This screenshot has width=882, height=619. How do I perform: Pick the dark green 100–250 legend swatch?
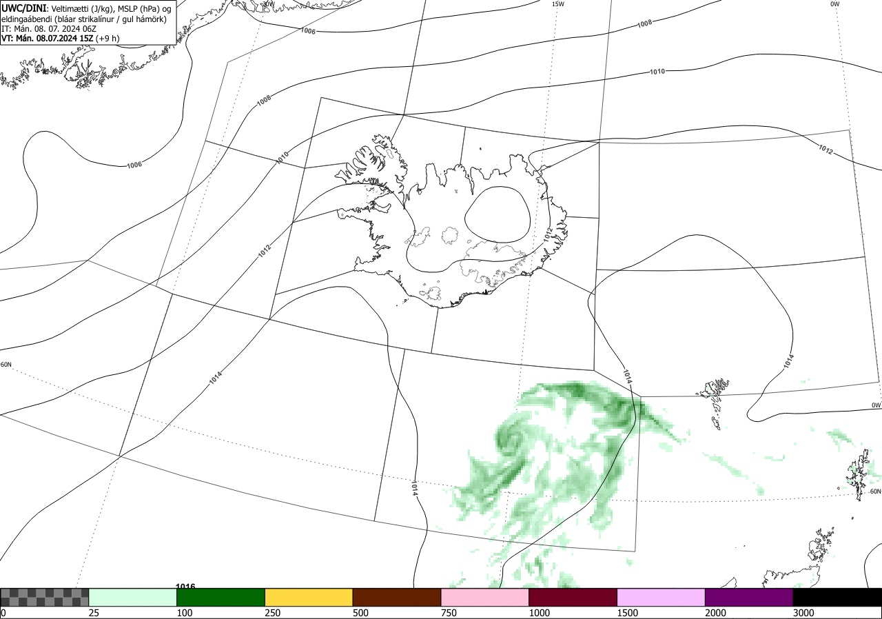coord(221,597)
